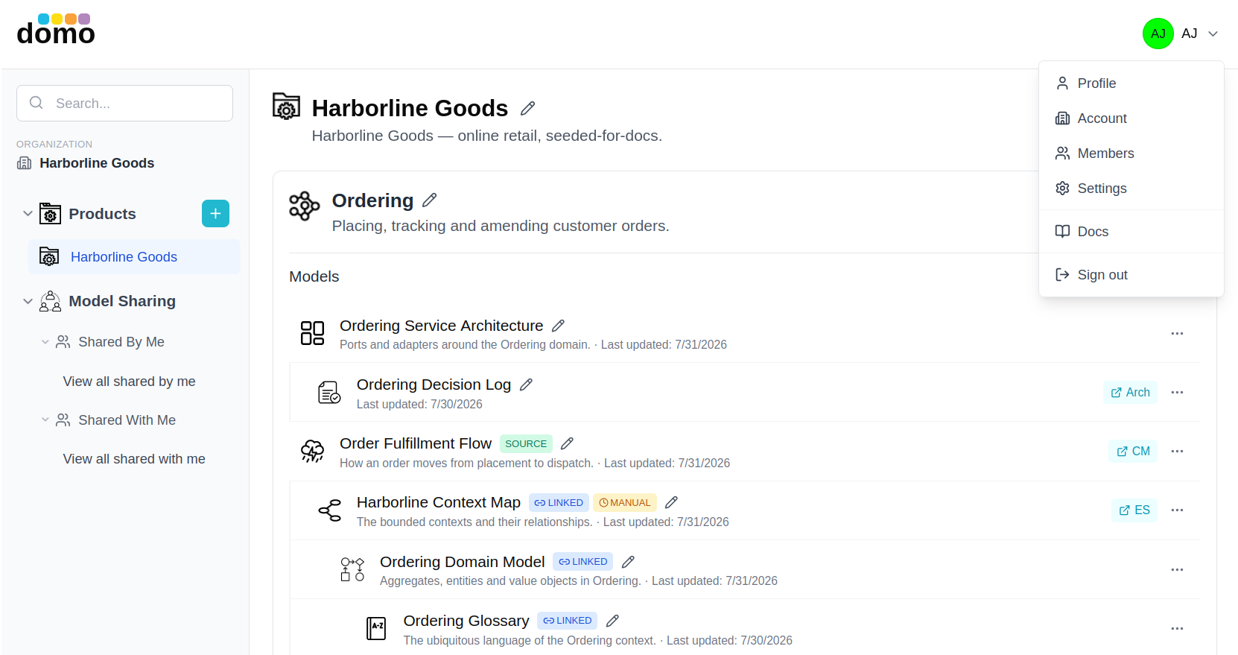Open more options for Ordering Domain Model
Viewport: 1238px width, 655px height.
[1177, 569]
